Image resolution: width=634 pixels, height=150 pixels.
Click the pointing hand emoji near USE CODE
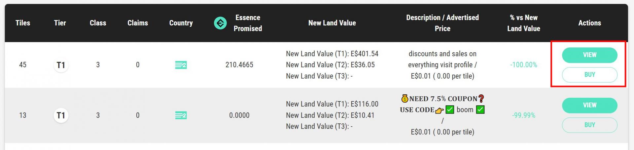pyautogui.click(x=440, y=110)
